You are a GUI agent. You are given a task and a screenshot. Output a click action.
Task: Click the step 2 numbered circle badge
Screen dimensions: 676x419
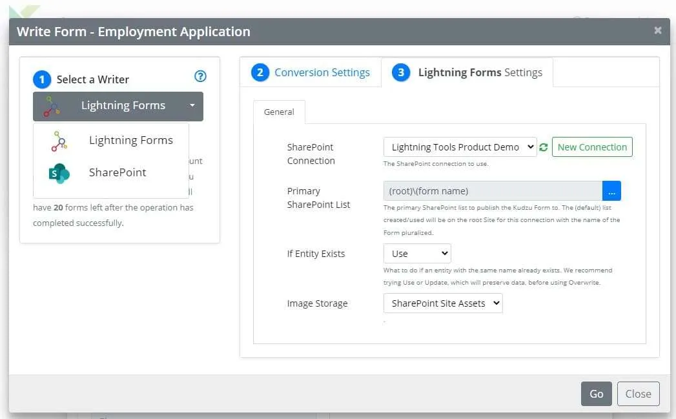(260, 73)
